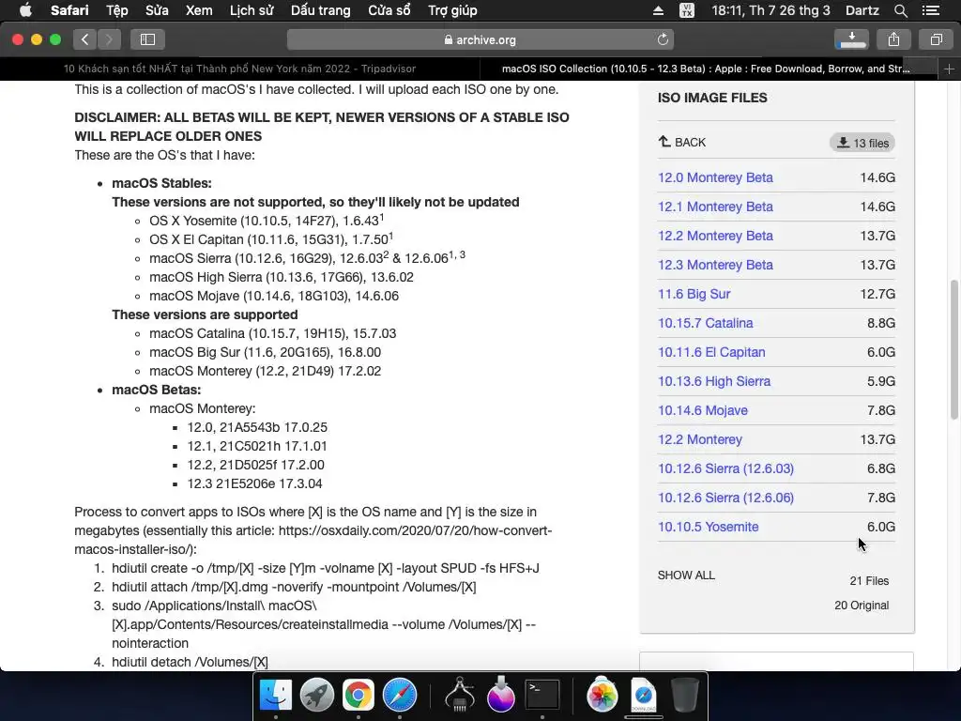
Task: Click the 21 Files count text
Action: click(x=869, y=580)
